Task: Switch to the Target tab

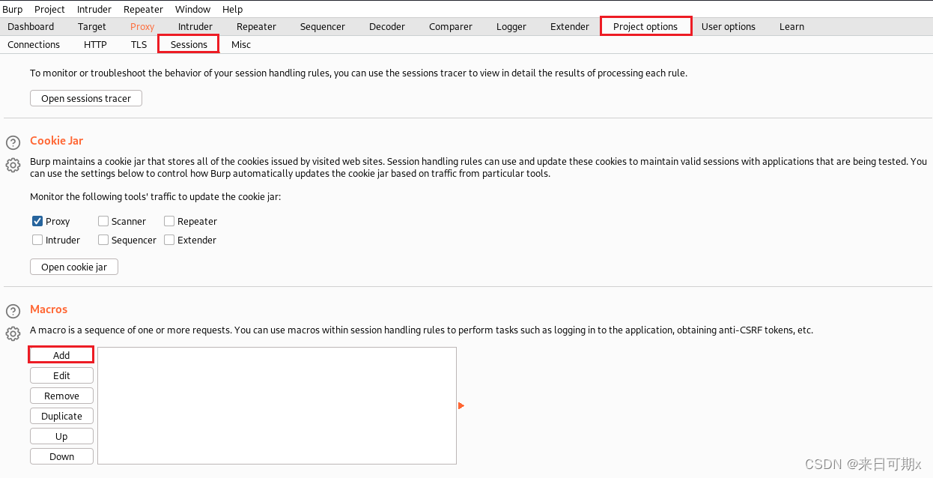Action: click(92, 26)
